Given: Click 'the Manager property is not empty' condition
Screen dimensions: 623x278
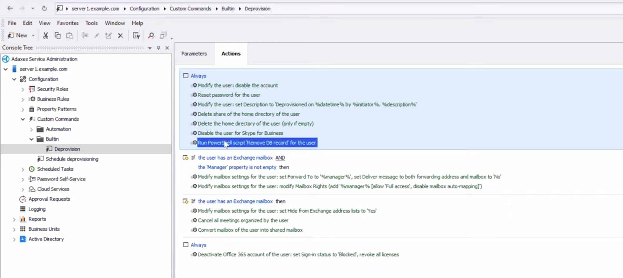Looking at the screenshot, I should coord(237,167).
